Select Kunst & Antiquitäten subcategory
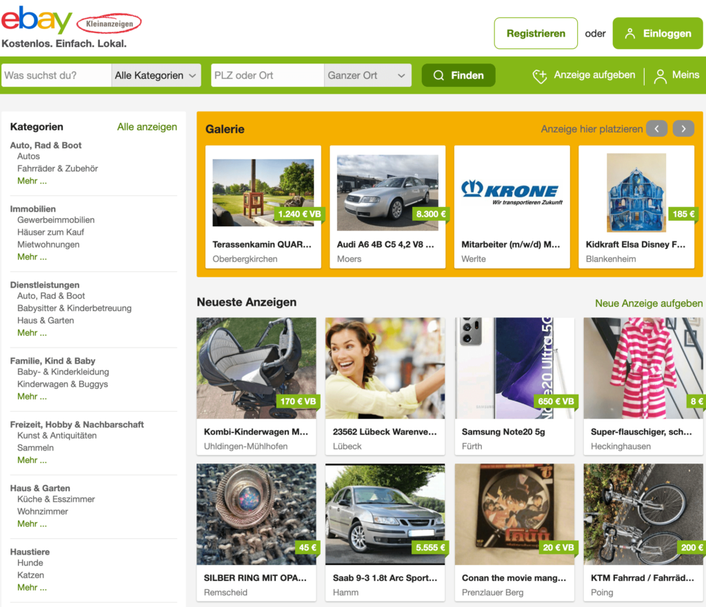Screen dimensions: 706x607 point(57,435)
